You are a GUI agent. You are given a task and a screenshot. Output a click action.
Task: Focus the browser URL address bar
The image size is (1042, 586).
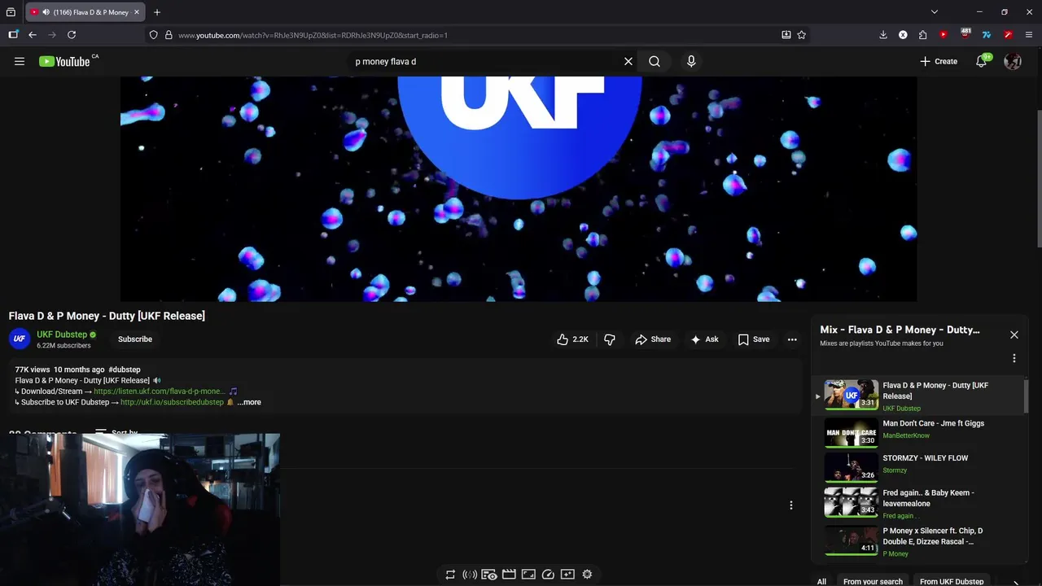coord(472,35)
